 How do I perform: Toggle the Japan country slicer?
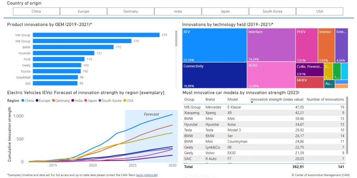[x=225, y=11]
